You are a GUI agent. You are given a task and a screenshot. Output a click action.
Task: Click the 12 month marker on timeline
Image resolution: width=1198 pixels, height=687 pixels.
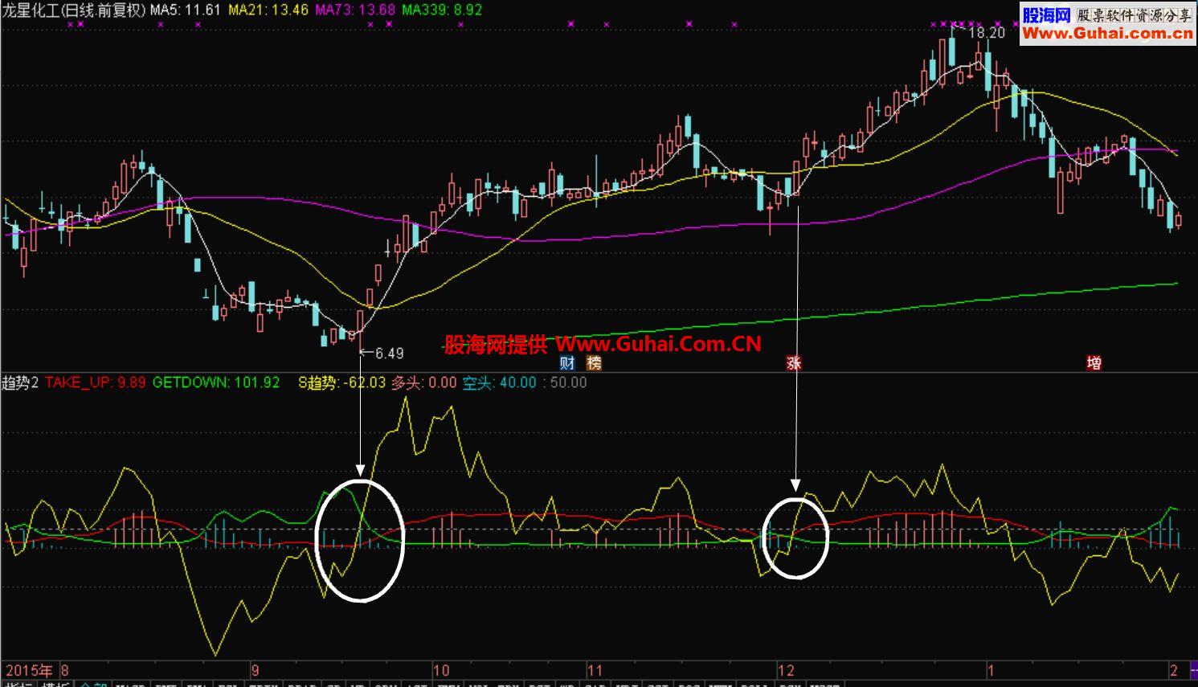[787, 670]
